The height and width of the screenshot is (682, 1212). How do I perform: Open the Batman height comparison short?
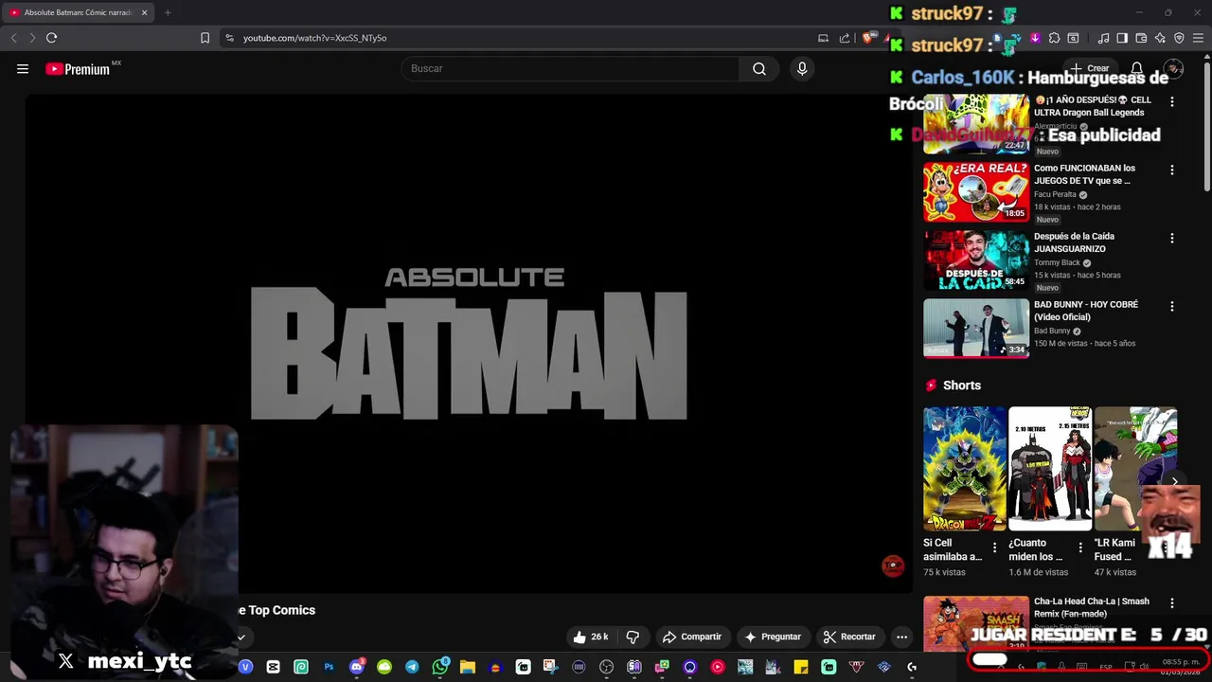coord(1050,469)
